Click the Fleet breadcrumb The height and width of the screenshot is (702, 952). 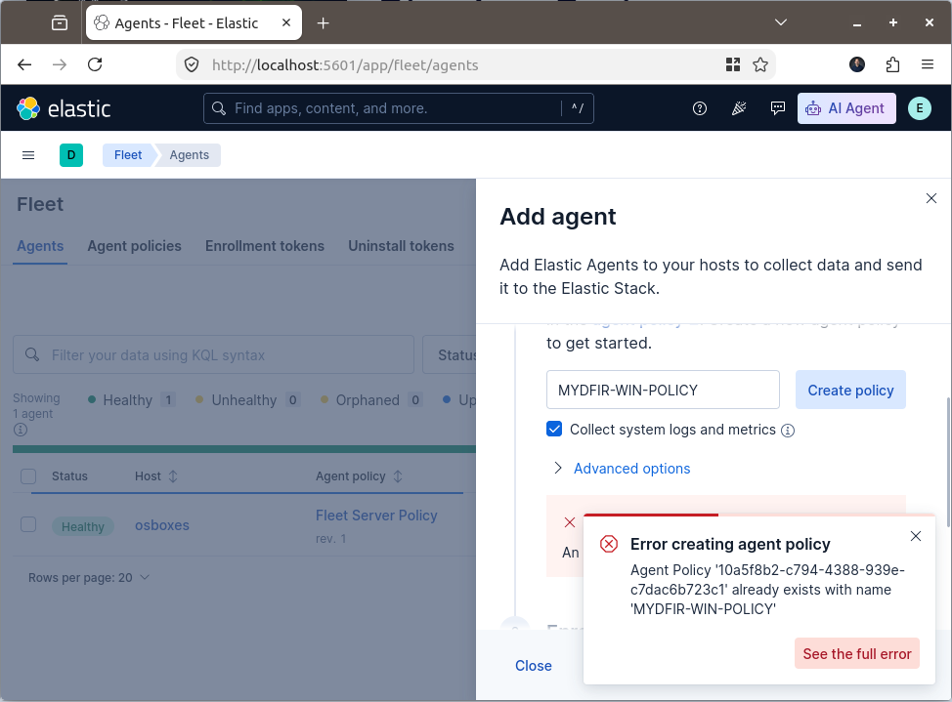(128, 155)
